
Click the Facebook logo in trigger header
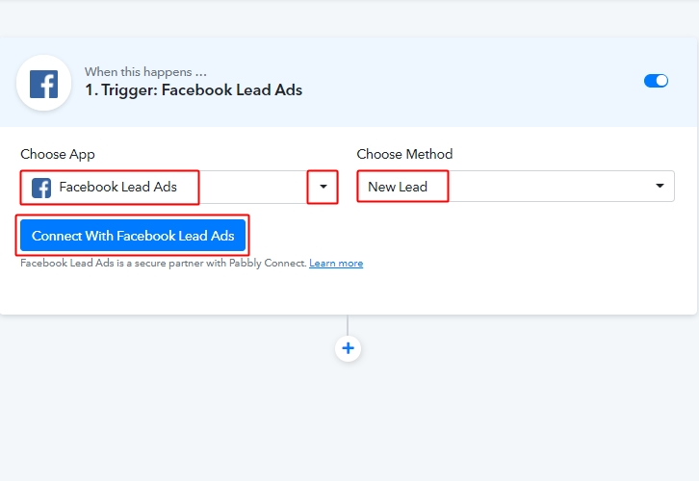[43, 84]
